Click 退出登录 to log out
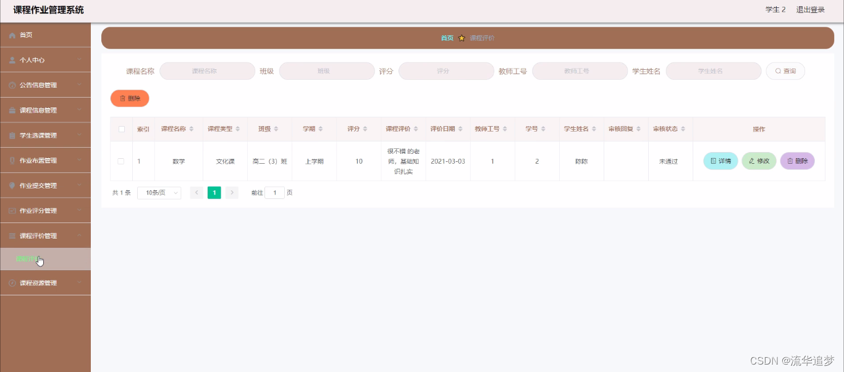This screenshot has width=844, height=372. pyautogui.click(x=810, y=10)
